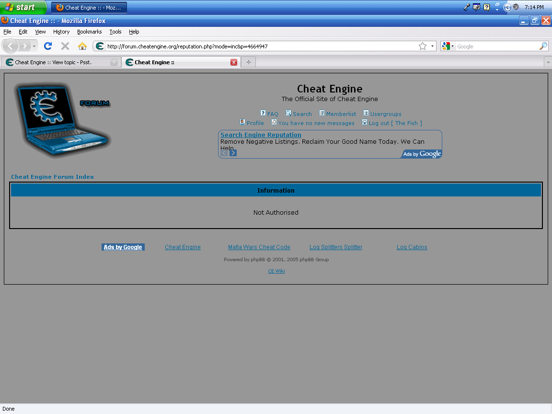Click the Windows start button
552x414 pixels.
click(23, 7)
